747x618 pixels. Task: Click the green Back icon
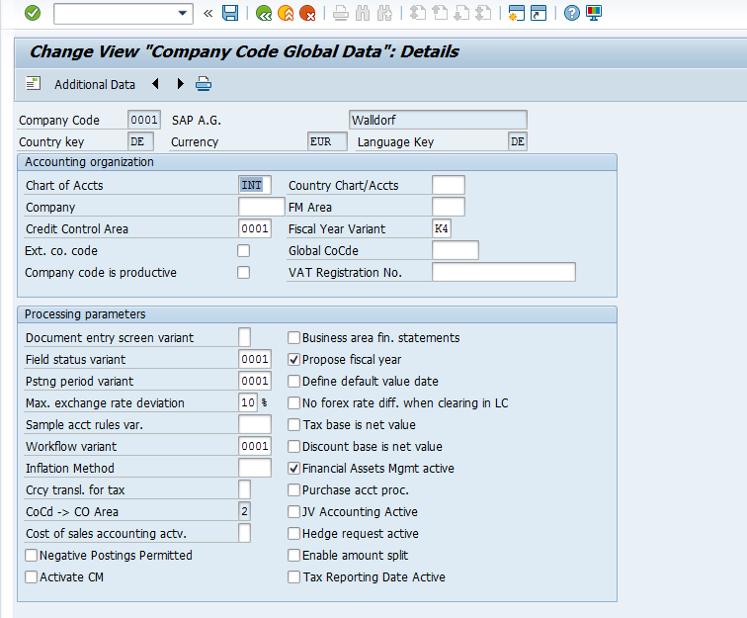tap(263, 13)
